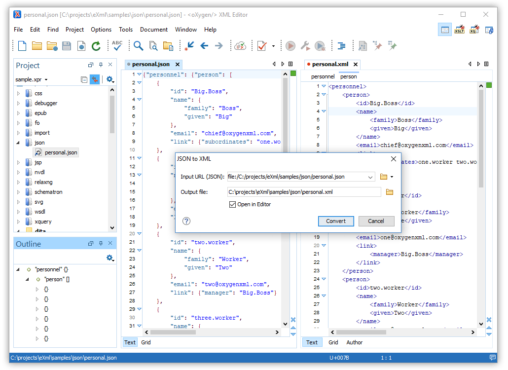The width and height of the screenshot is (508, 370).
Task: Close the JSON to XML dialog
Action: pos(393,159)
